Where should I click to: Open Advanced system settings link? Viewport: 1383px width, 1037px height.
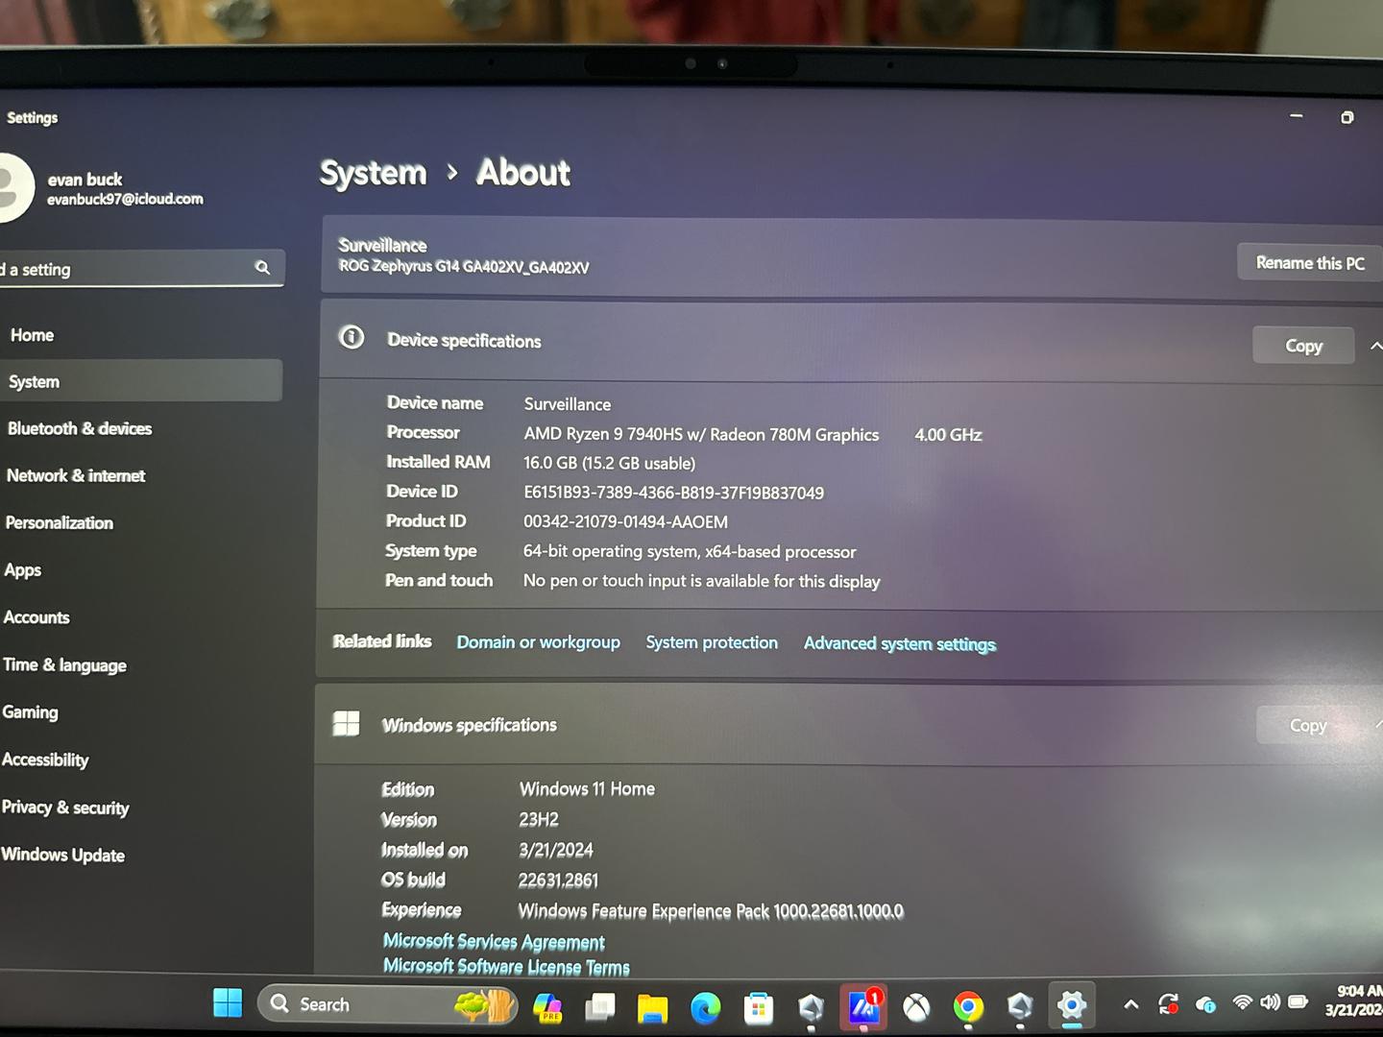pos(900,644)
